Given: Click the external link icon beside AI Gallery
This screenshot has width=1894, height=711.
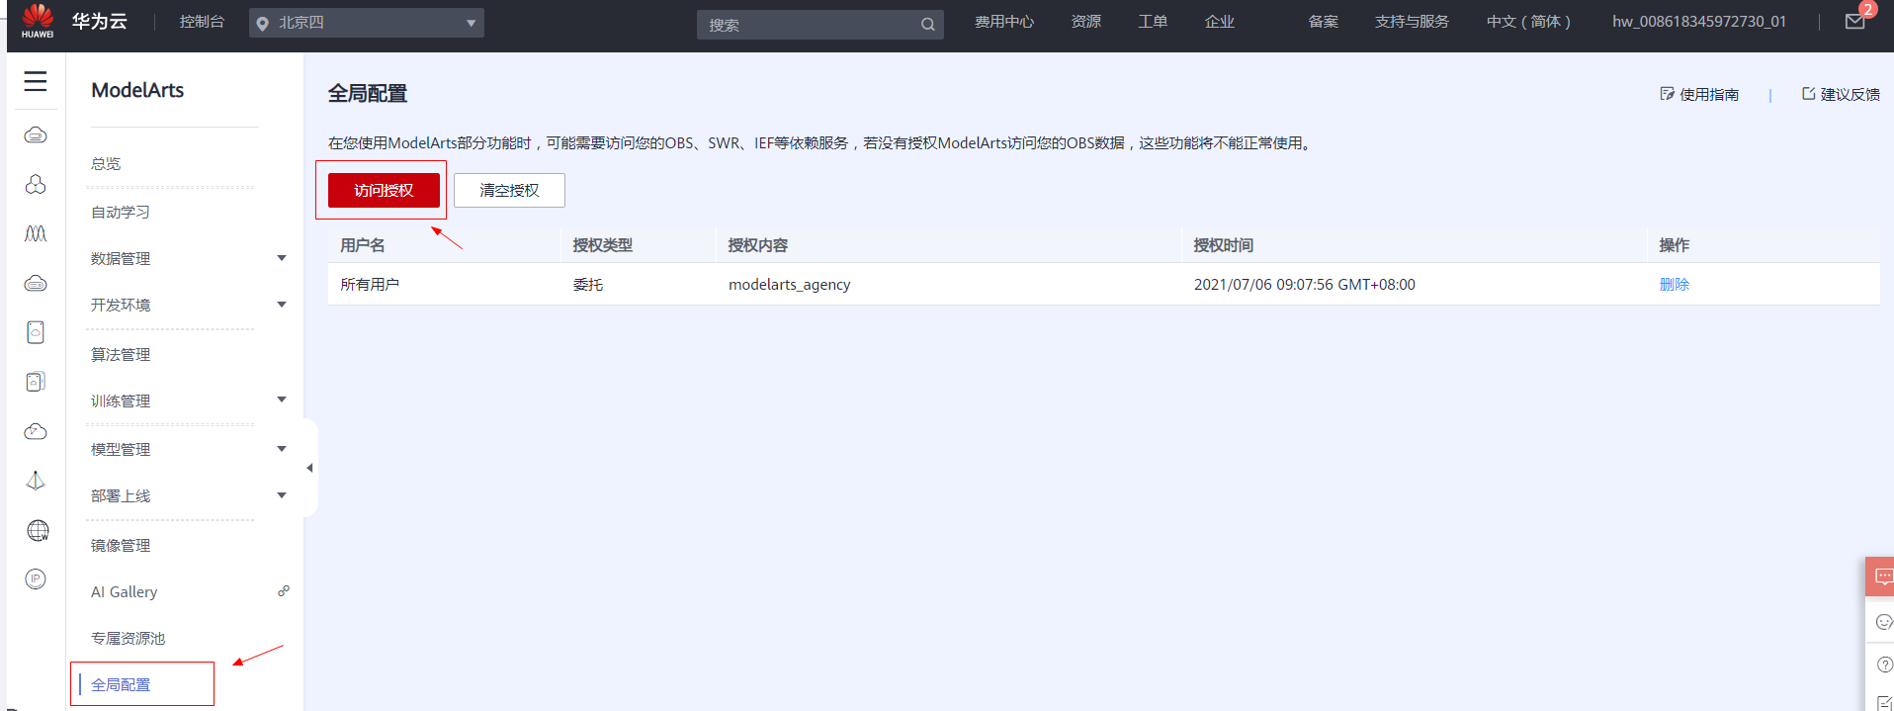Looking at the screenshot, I should point(284,591).
